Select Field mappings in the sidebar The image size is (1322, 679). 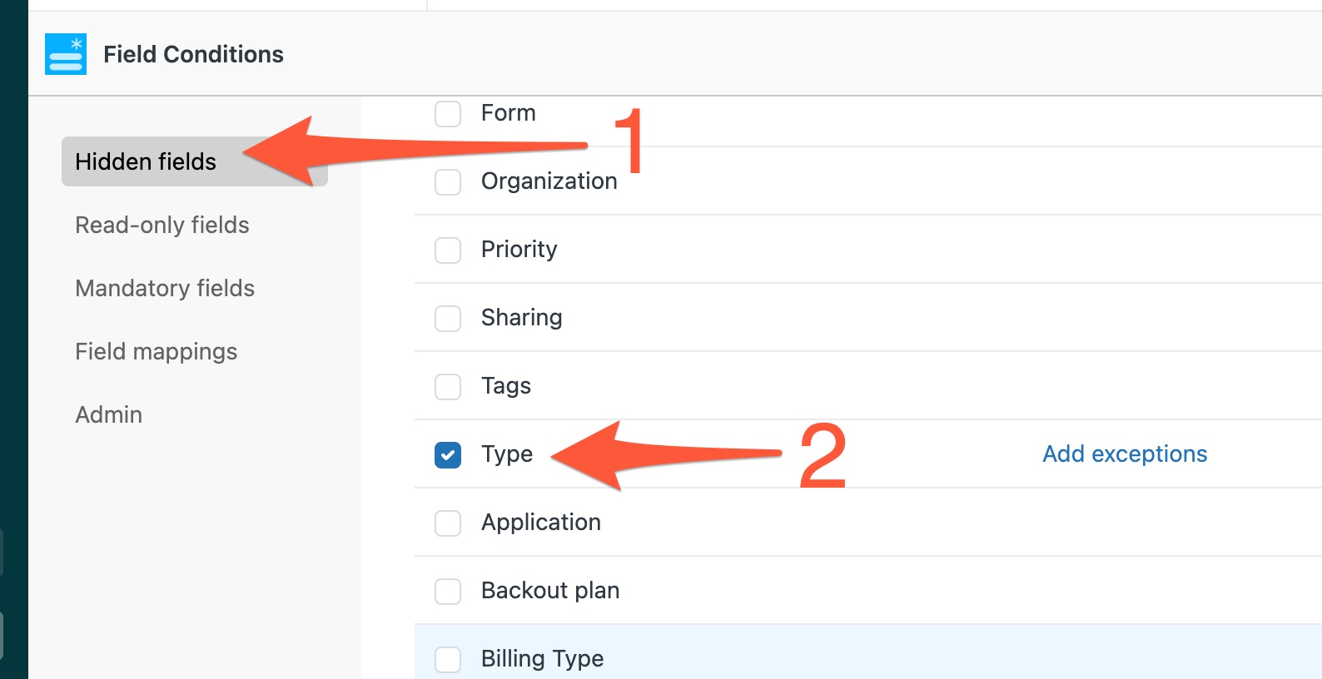click(x=156, y=351)
